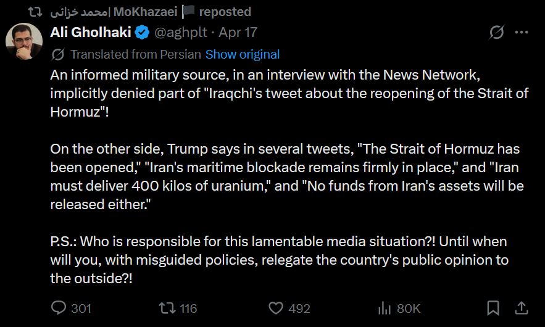Click the small repost arrows icon above the author name
Screen dimensions: 545x327
[x=35, y=12]
